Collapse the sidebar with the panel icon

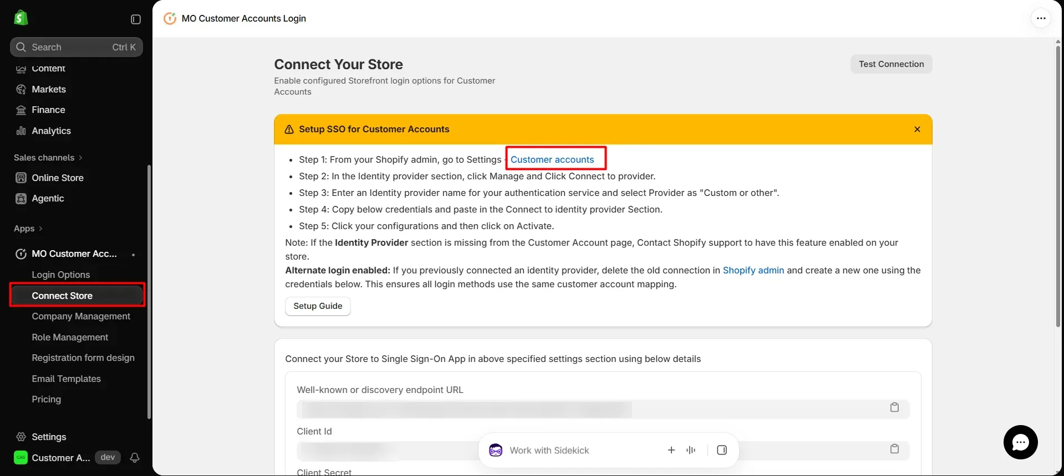point(136,19)
